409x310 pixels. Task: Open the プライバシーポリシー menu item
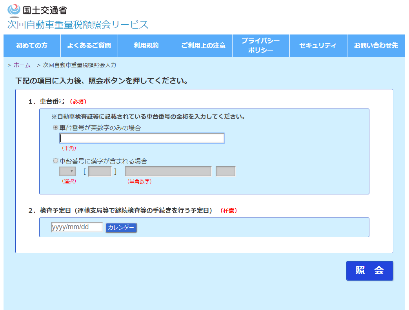click(261, 45)
